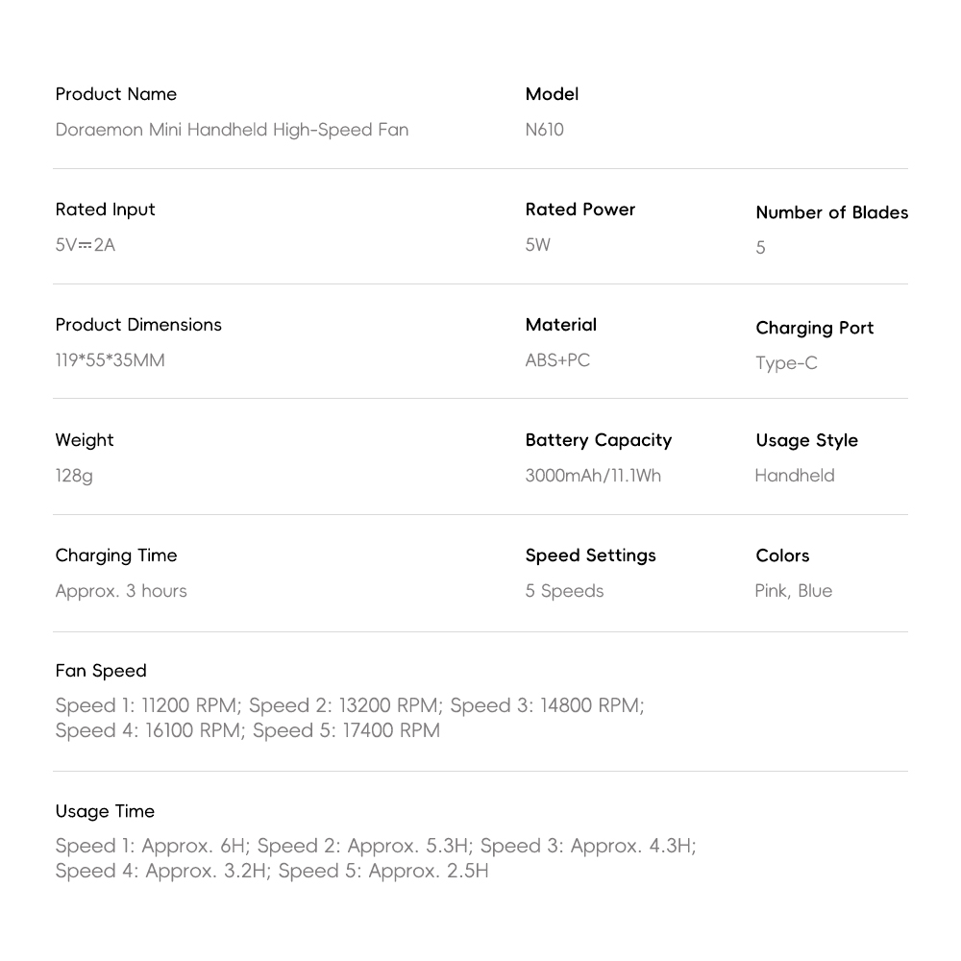Click the Number of Blades label
This screenshot has width=961, height=961.
(831, 212)
